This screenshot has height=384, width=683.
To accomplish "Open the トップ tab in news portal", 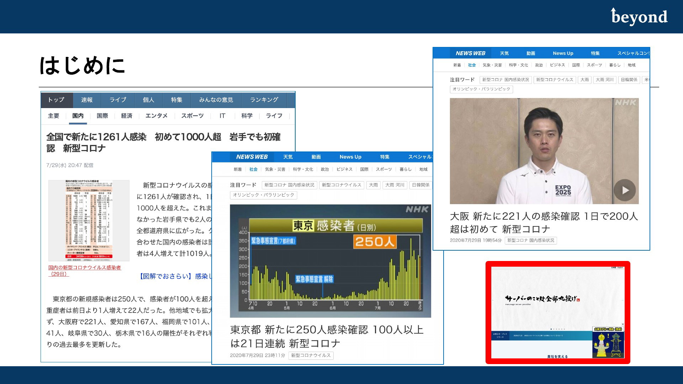I will click(x=57, y=100).
